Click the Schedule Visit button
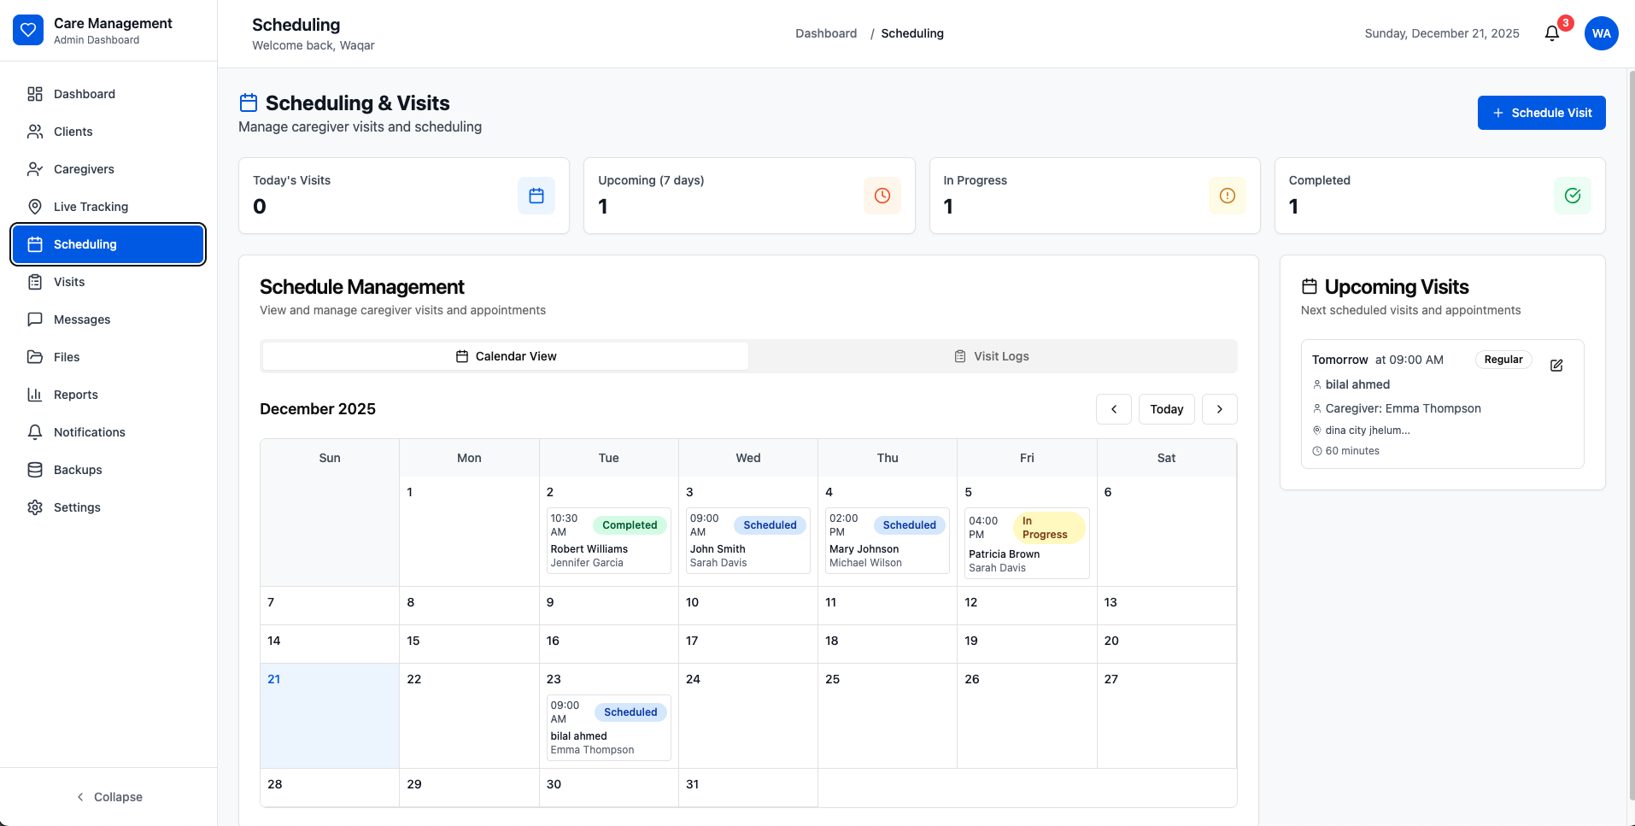Image resolution: width=1635 pixels, height=826 pixels. pyautogui.click(x=1541, y=112)
